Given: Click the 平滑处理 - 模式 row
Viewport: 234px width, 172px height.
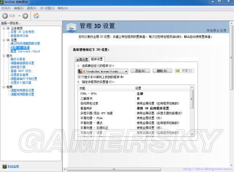Looking at the screenshot, I should (x=134, y=123).
